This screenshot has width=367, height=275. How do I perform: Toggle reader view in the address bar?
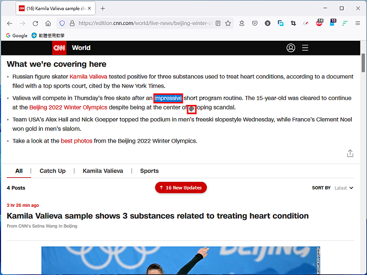(x=218, y=23)
